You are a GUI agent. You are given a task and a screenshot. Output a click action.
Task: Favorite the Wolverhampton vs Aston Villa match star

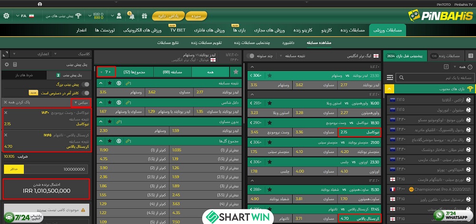pyautogui.click(x=269, y=103)
